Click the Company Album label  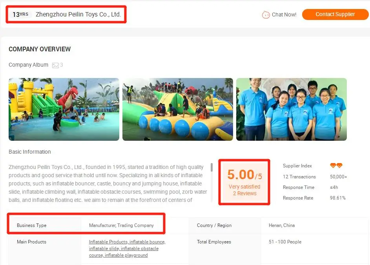[28, 65]
